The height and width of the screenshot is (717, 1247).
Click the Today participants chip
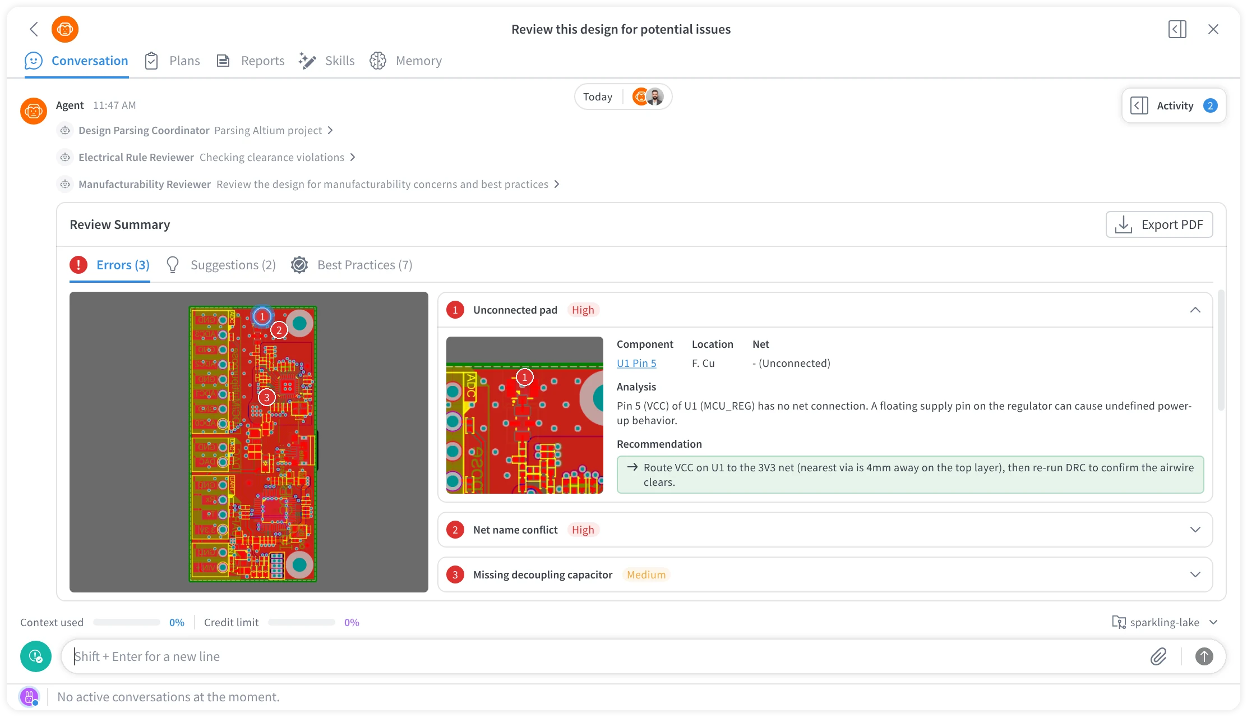point(623,96)
